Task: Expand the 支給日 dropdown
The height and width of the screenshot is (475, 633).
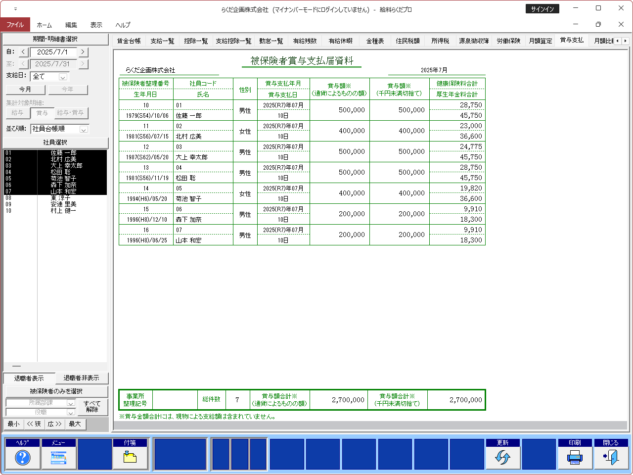Action: coord(63,77)
